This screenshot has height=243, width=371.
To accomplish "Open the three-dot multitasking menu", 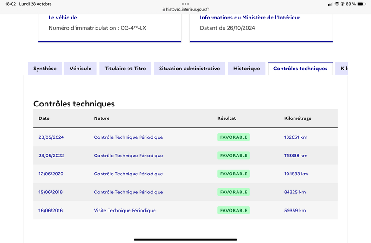I will (185, 4).
